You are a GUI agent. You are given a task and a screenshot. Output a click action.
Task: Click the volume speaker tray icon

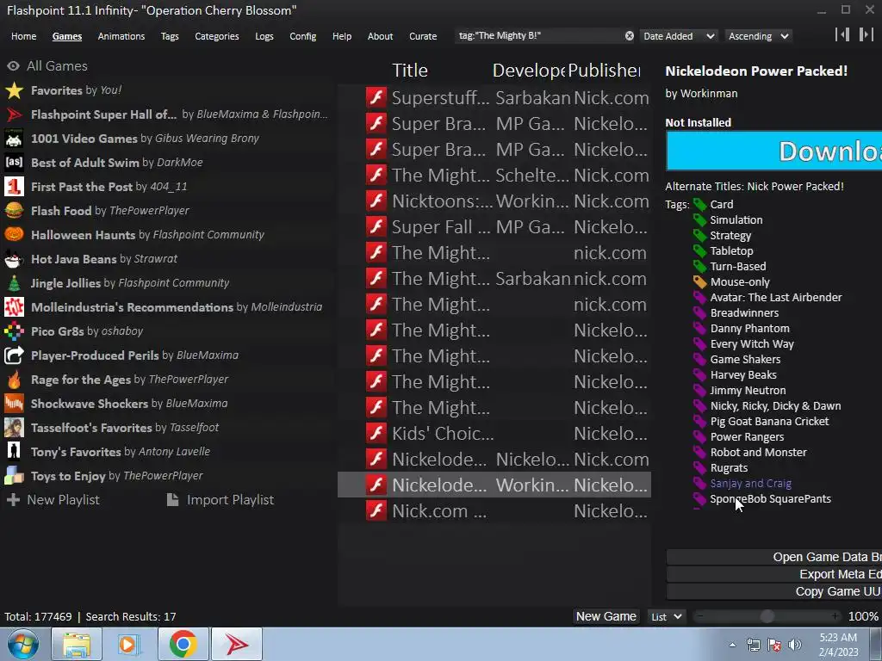pyautogui.click(x=795, y=645)
